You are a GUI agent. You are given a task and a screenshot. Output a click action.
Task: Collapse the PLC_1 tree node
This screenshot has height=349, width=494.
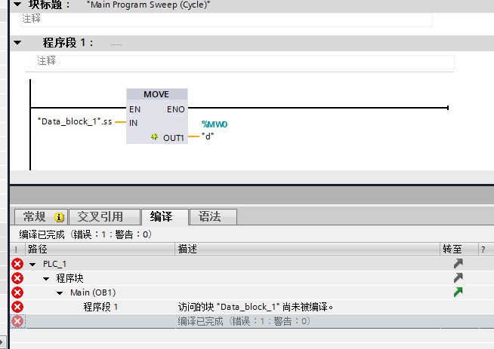coord(32,264)
